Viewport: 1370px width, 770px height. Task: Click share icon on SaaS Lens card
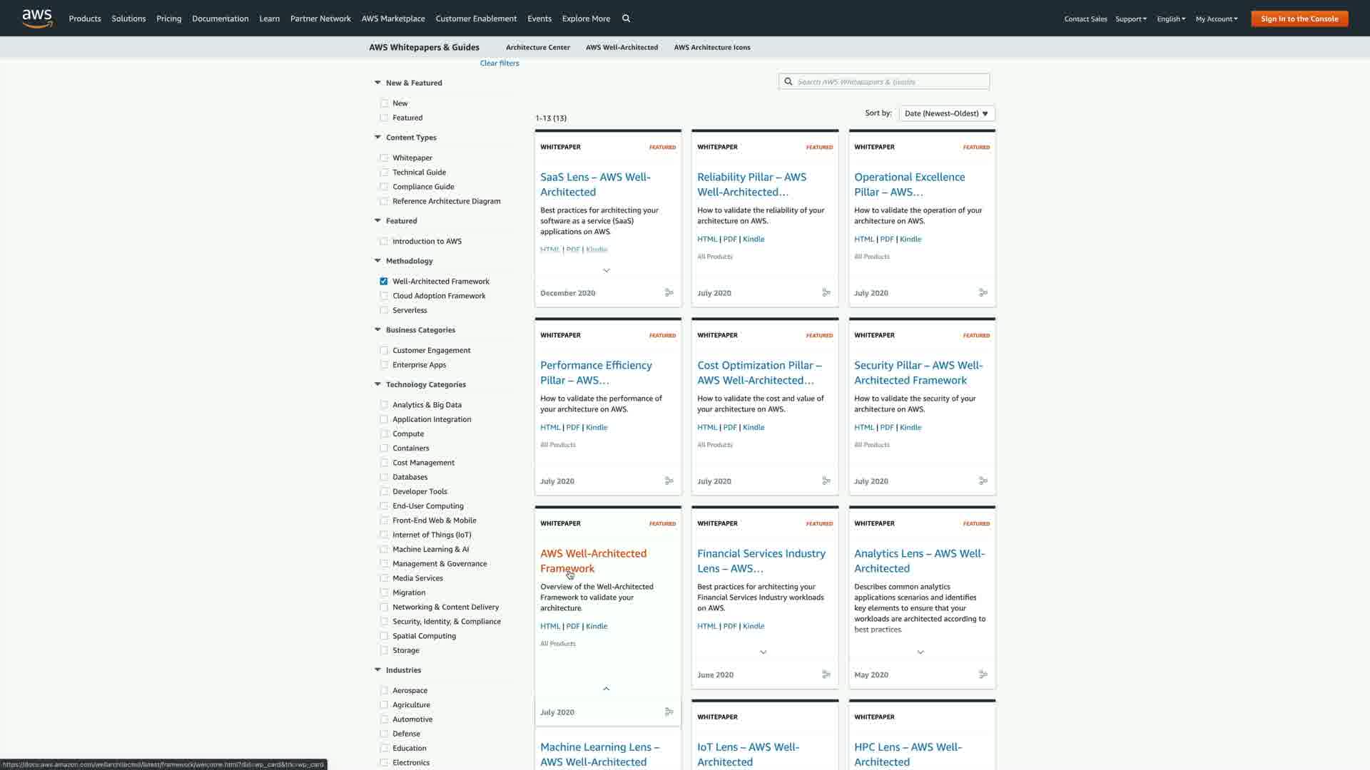click(x=669, y=293)
